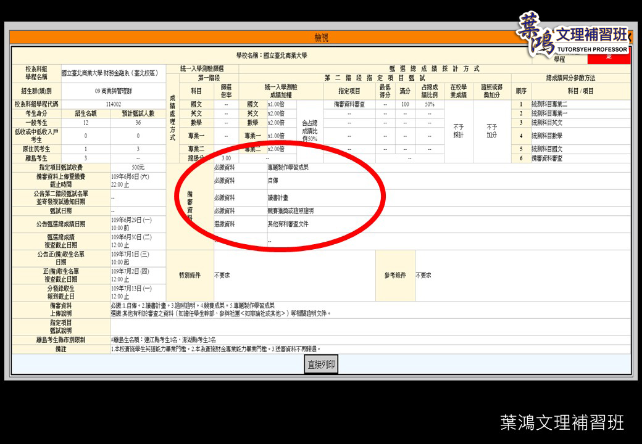This screenshot has width=642, height=444.
Task: Click the 財務金融系 (臺北校區) program name cell
Action: 110,73
